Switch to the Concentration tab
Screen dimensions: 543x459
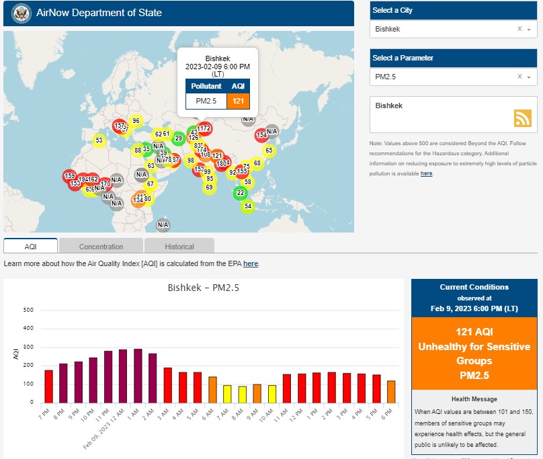(x=101, y=247)
